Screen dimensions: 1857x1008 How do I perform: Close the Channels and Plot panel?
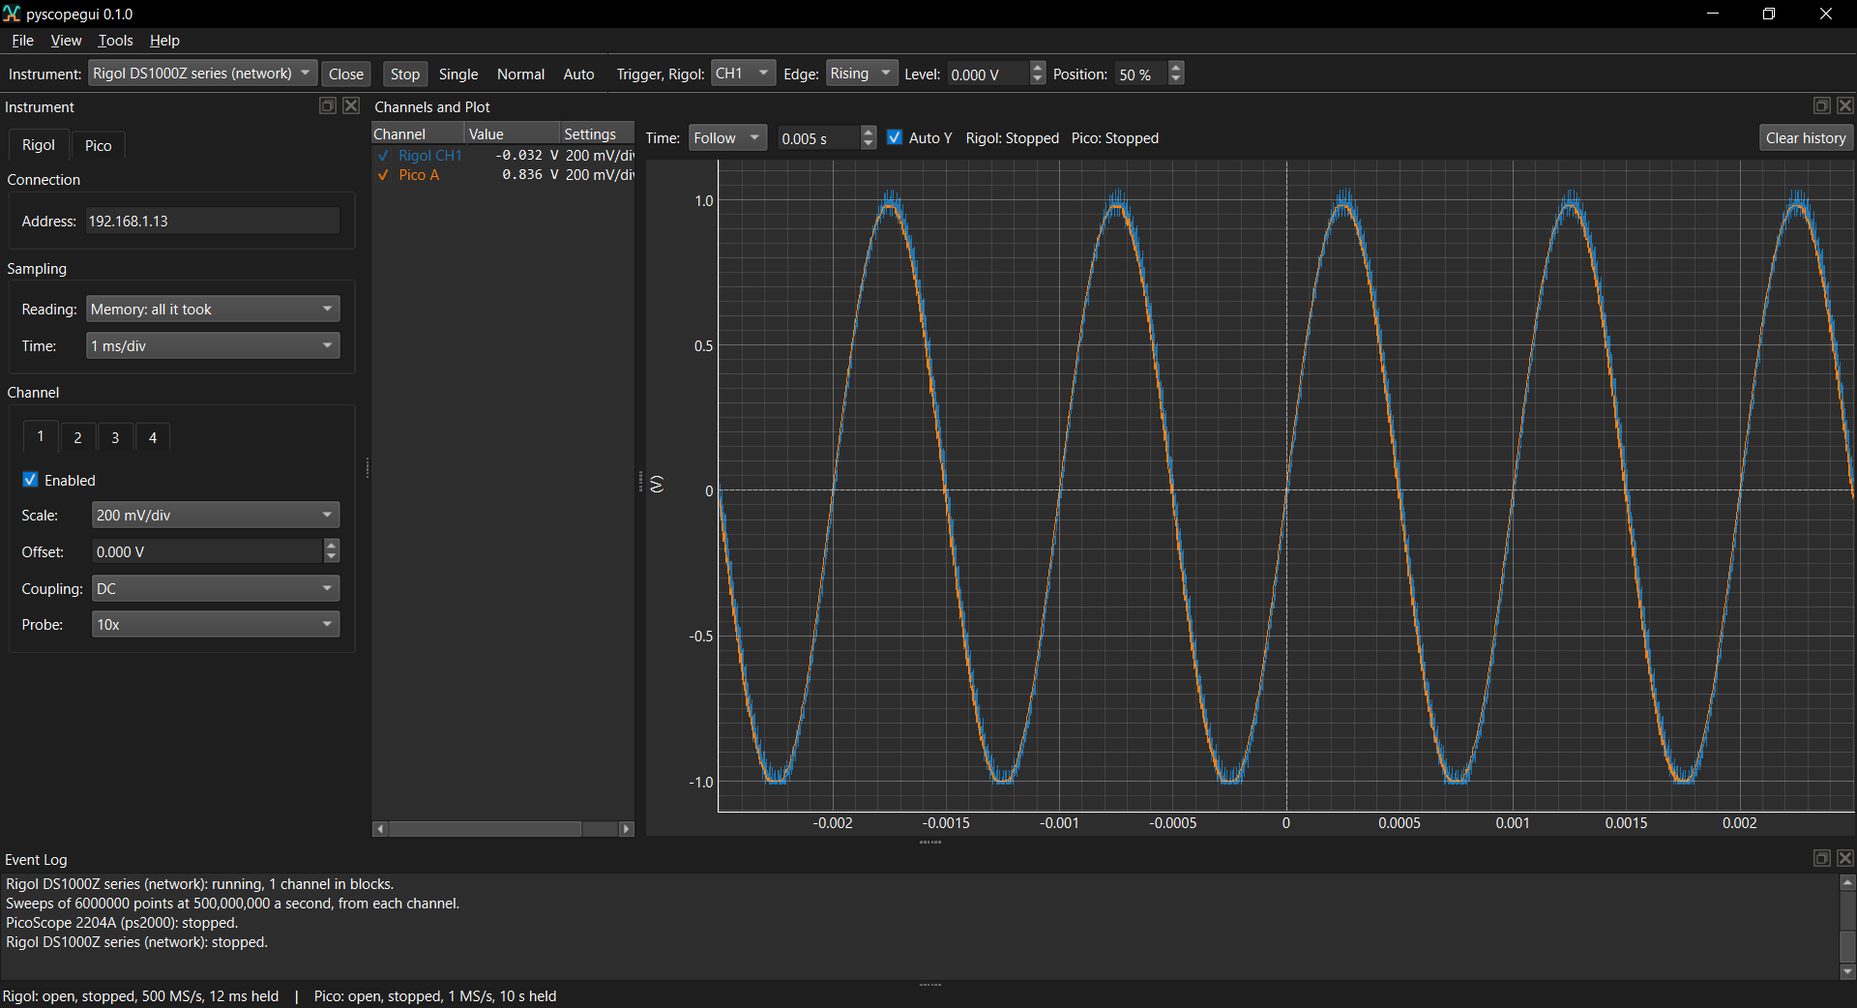(1844, 106)
